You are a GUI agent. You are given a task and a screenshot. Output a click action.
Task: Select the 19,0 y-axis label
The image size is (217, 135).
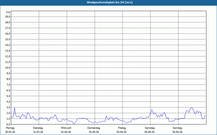(8, 16)
